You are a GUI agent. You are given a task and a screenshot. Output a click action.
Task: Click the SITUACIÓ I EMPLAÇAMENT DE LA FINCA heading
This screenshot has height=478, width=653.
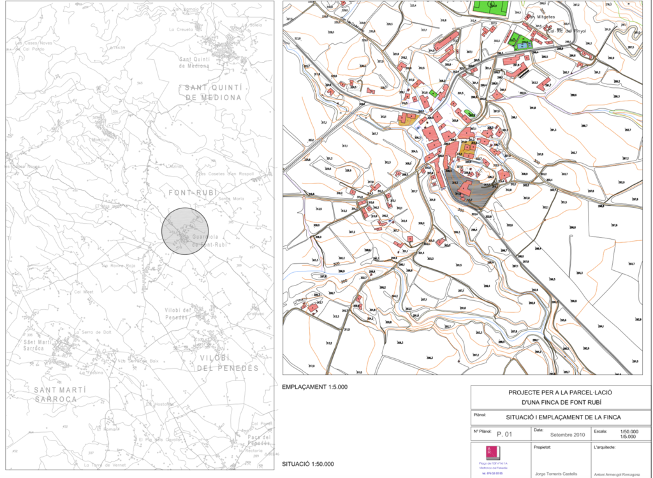(x=561, y=417)
